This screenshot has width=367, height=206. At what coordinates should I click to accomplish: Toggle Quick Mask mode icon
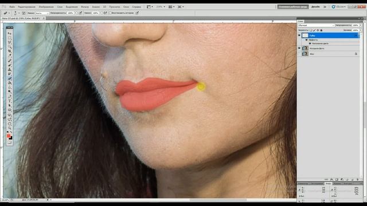click(9, 142)
